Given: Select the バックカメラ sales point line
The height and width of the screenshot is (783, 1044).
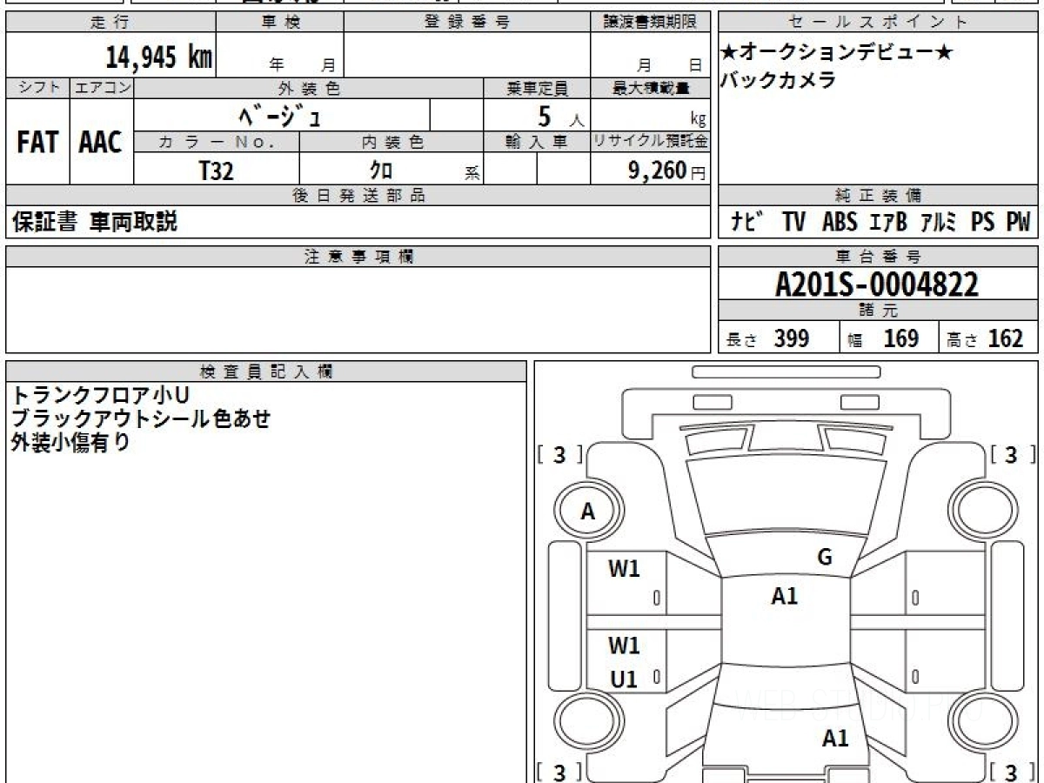Looking at the screenshot, I should point(778,80).
